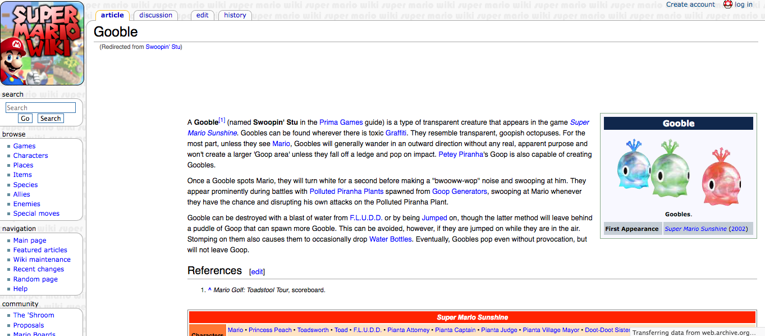Follow the Jumped link
This screenshot has height=336, width=765.
pos(434,218)
